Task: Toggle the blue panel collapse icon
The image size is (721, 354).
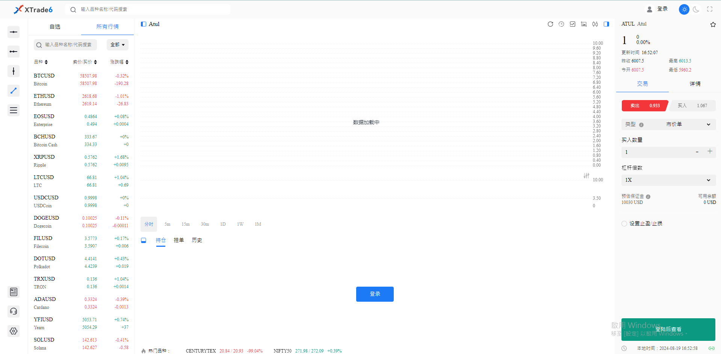Action: 606,24
